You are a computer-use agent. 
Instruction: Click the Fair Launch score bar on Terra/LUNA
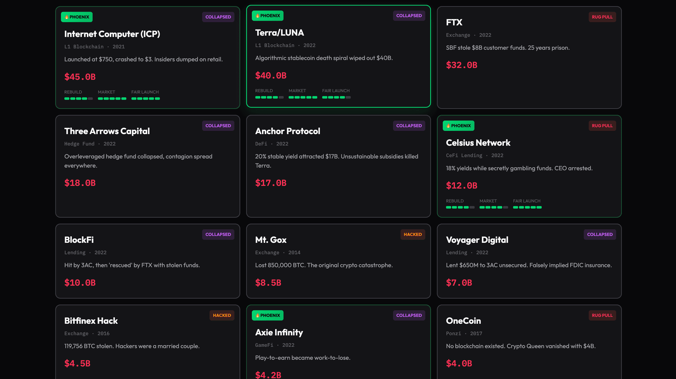coord(336,97)
